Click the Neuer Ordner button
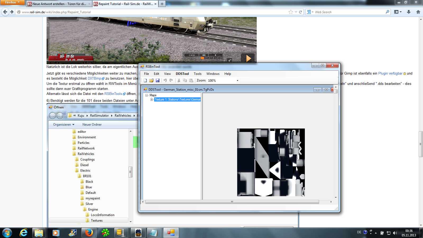Screen dimensions: 423x238 coord(92,125)
